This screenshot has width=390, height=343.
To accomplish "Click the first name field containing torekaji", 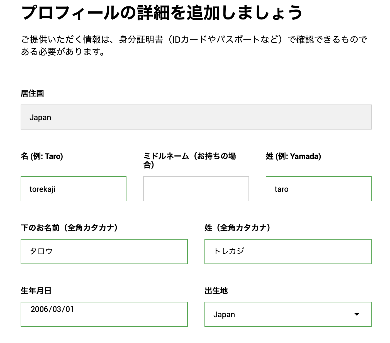I will 73,189.
